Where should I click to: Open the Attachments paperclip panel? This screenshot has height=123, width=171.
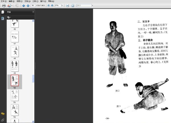[x=3, y=120]
